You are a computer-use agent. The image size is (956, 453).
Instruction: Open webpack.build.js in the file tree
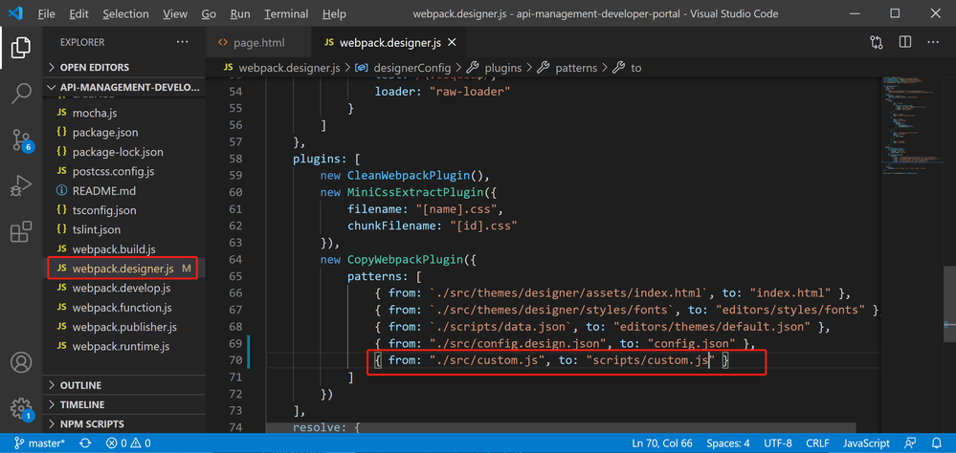click(x=124, y=249)
